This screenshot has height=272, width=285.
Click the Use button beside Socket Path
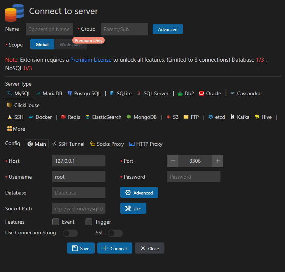[x=133, y=208]
